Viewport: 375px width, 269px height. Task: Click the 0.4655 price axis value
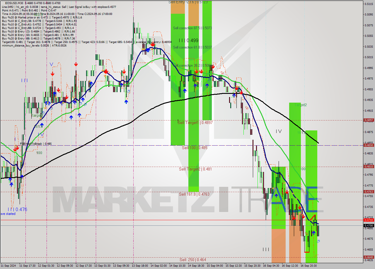tap(369, 250)
